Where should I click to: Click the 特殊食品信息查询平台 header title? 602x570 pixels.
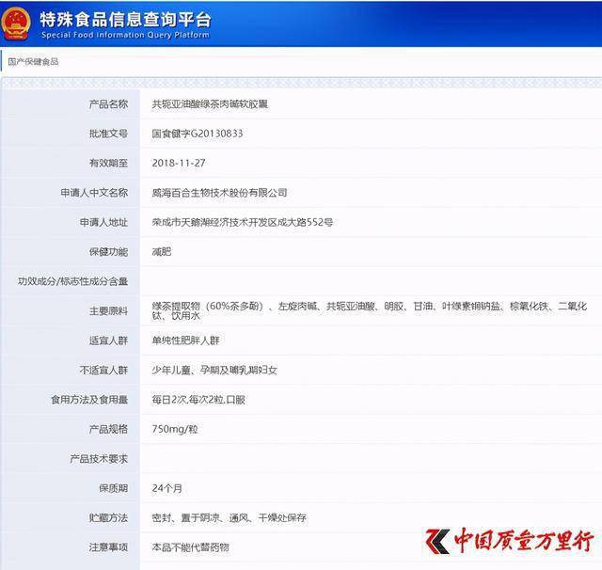click(x=125, y=19)
